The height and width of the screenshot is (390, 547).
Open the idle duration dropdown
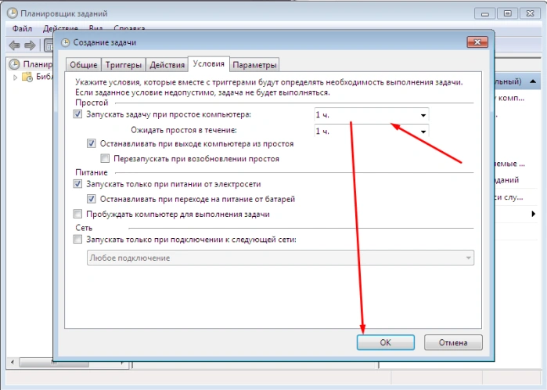click(x=372, y=115)
